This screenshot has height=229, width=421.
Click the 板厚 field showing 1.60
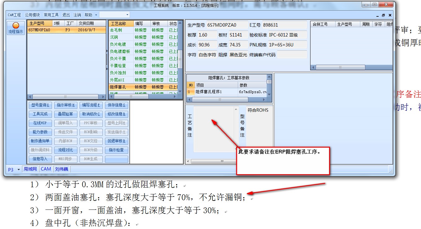click(x=207, y=35)
